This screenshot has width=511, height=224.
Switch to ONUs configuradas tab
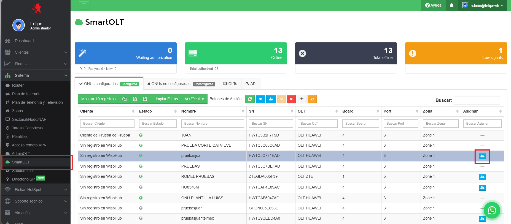109,84
